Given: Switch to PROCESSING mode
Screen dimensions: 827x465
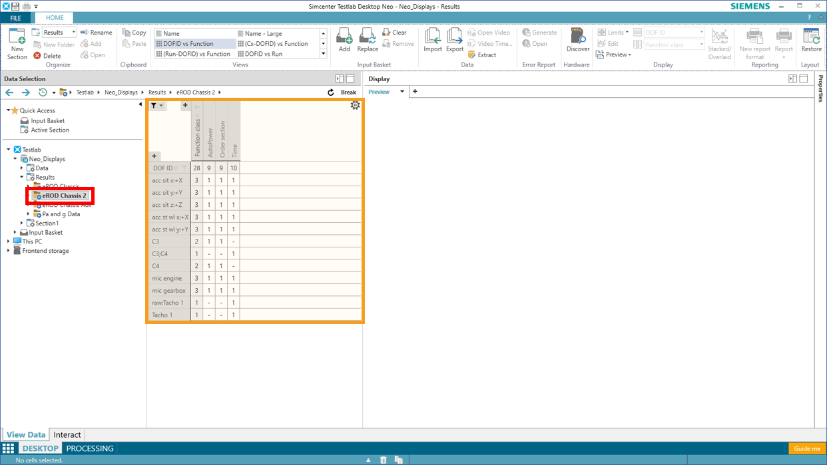Looking at the screenshot, I should (x=90, y=448).
